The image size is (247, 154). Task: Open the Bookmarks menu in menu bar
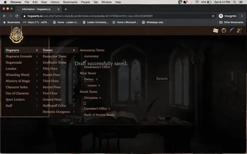coord(70,2)
